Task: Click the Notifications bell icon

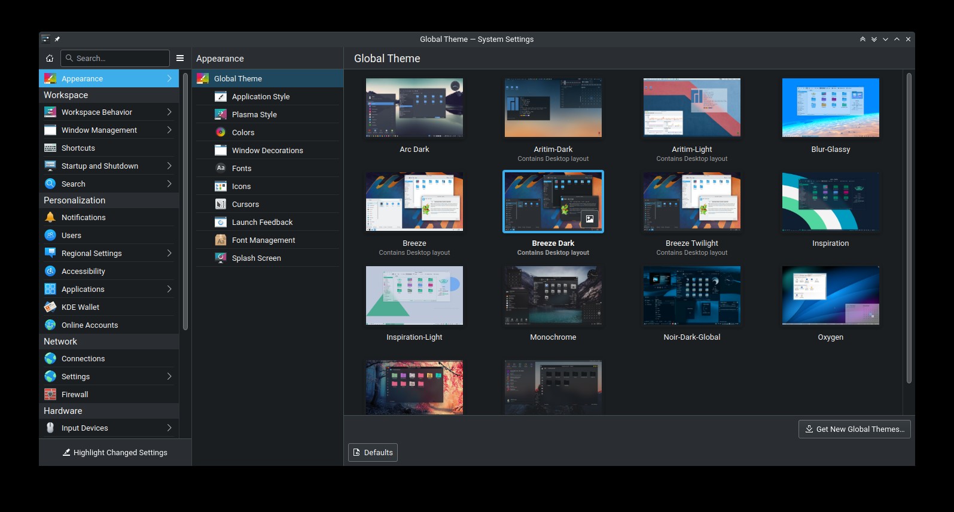Action: pyautogui.click(x=50, y=217)
